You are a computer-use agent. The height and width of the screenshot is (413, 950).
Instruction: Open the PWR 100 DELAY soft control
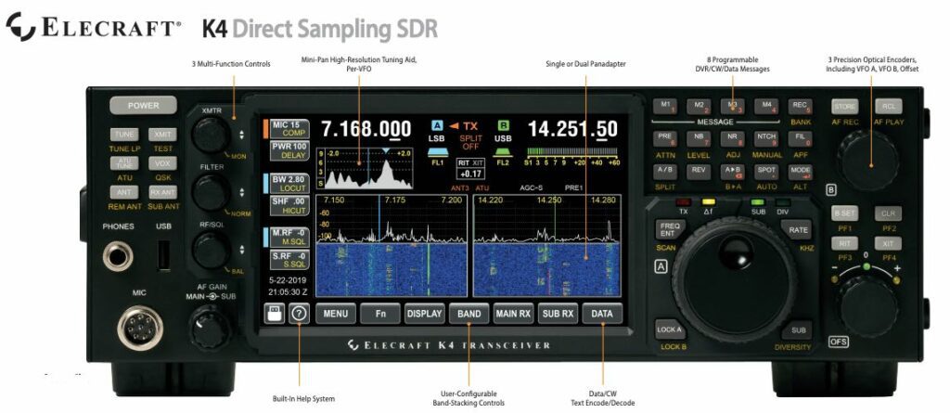tap(289, 151)
